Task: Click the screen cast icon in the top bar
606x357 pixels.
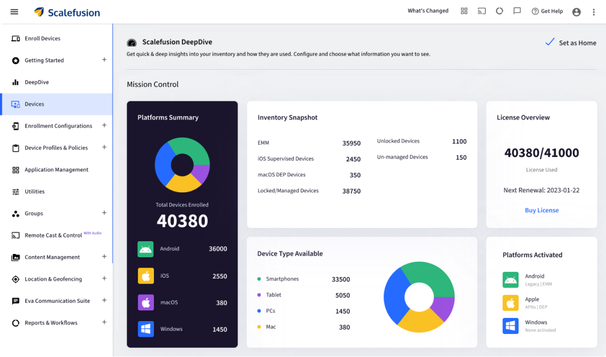Action: 481,11
